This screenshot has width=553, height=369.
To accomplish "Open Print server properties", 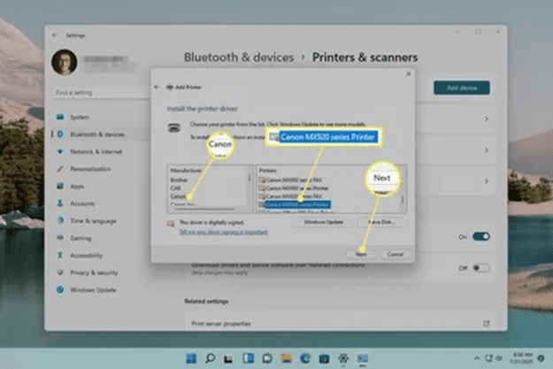I will [341, 324].
